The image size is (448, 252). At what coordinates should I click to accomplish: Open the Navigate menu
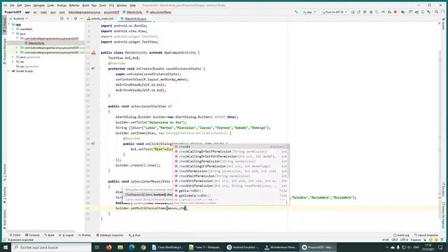39,6
